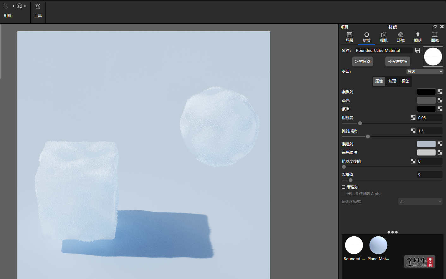Switch to the 材质 material tab
Viewport: 446px width, 279px height.
tap(367, 37)
